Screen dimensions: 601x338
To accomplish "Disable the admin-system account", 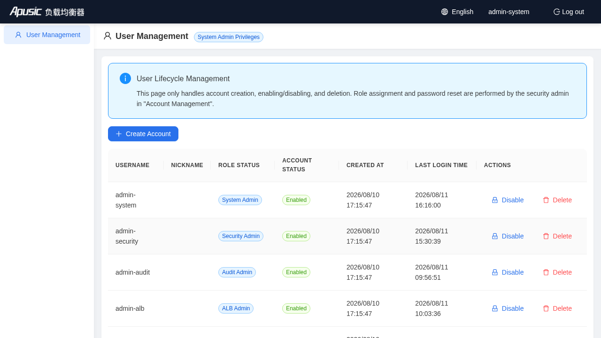I will tap(508, 200).
